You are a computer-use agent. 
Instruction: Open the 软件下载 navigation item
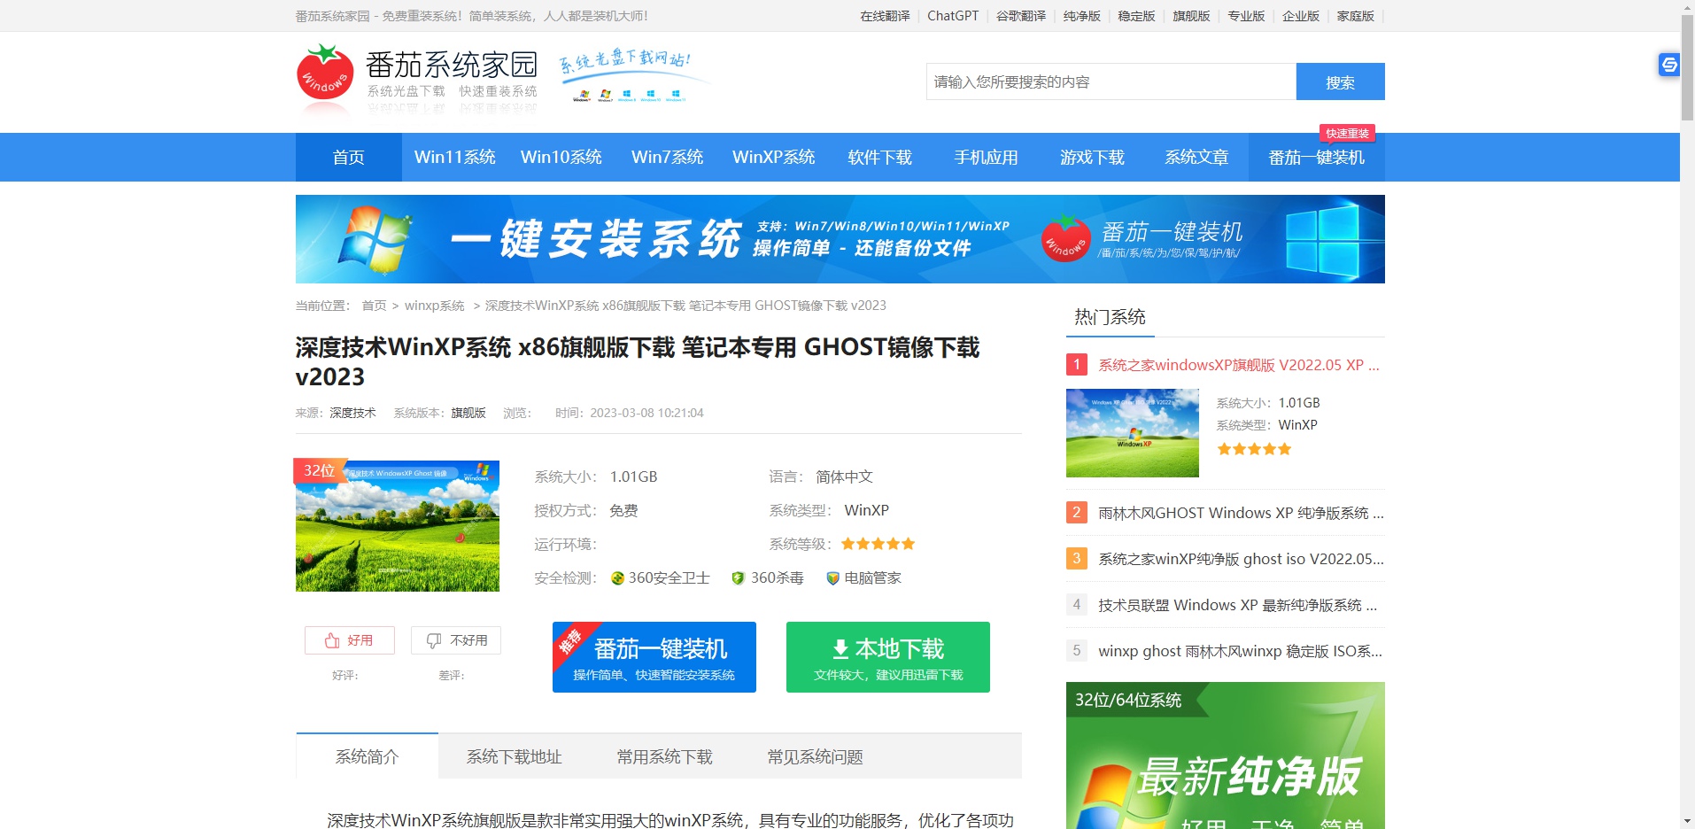coord(880,158)
